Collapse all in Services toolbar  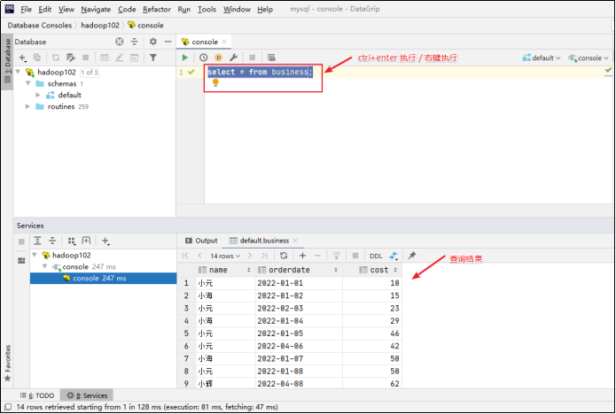(52, 241)
